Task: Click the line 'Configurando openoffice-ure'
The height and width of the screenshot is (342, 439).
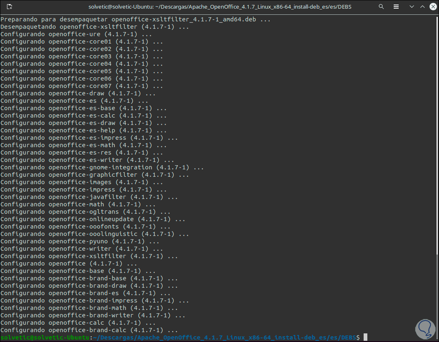Action: pos(76,34)
